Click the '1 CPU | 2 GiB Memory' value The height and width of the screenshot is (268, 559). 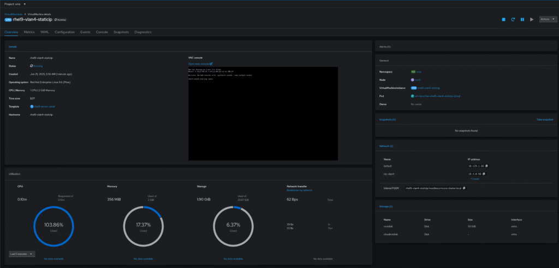tap(43, 91)
